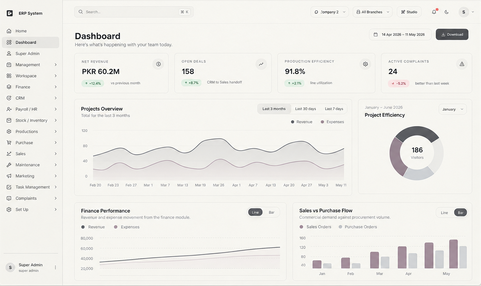Click the ERP System logo icon
This screenshot has height=286, width=481.
point(10,13)
